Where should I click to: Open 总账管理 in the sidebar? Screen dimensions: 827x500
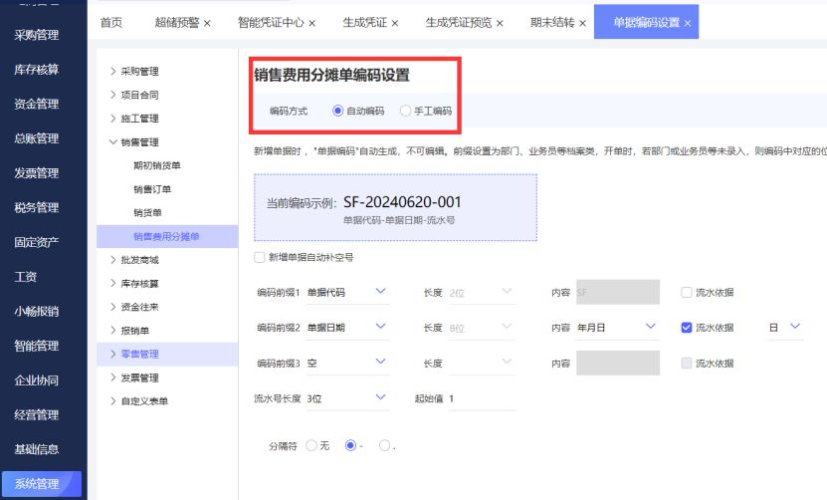coord(37,138)
